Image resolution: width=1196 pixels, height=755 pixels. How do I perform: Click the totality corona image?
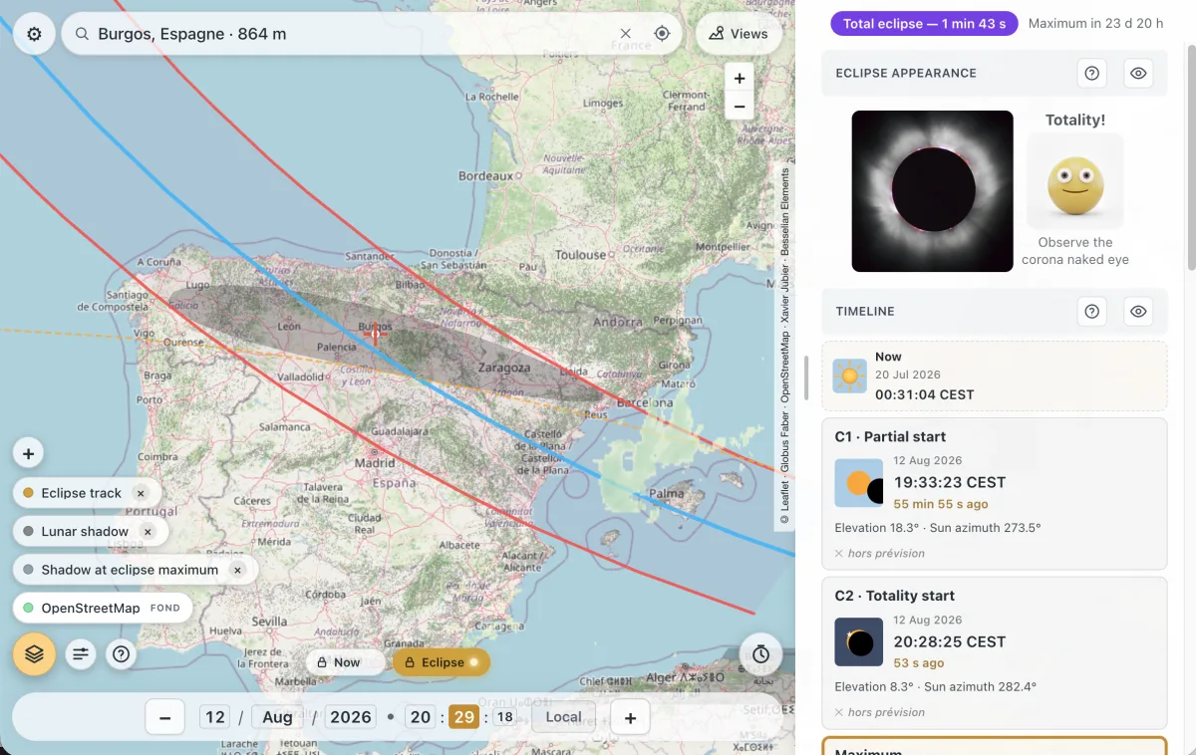coord(932,191)
